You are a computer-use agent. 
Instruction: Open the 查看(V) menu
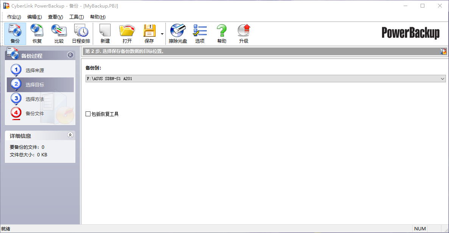[x=56, y=17]
